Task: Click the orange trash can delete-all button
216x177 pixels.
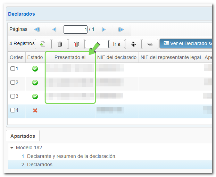Action: coord(76,44)
